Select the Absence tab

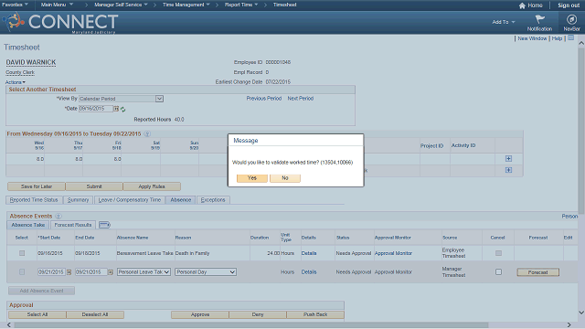click(181, 200)
